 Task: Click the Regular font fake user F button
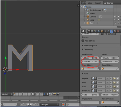pyautogui.click(x=111, y=78)
